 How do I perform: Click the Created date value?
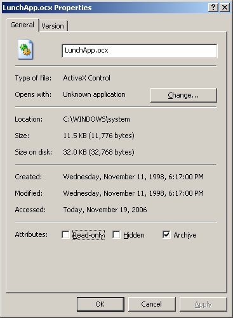coord(133,177)
